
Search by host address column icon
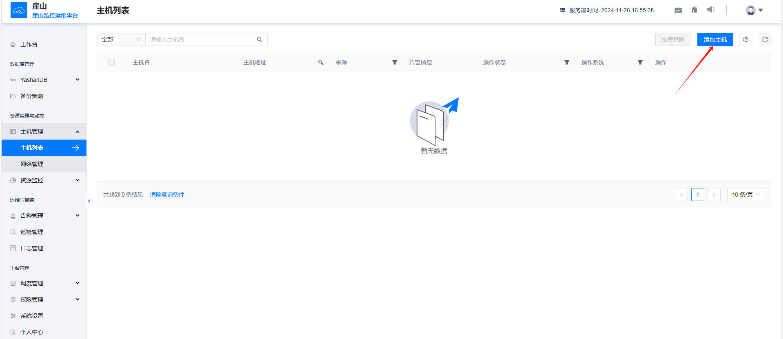(321, 62)
